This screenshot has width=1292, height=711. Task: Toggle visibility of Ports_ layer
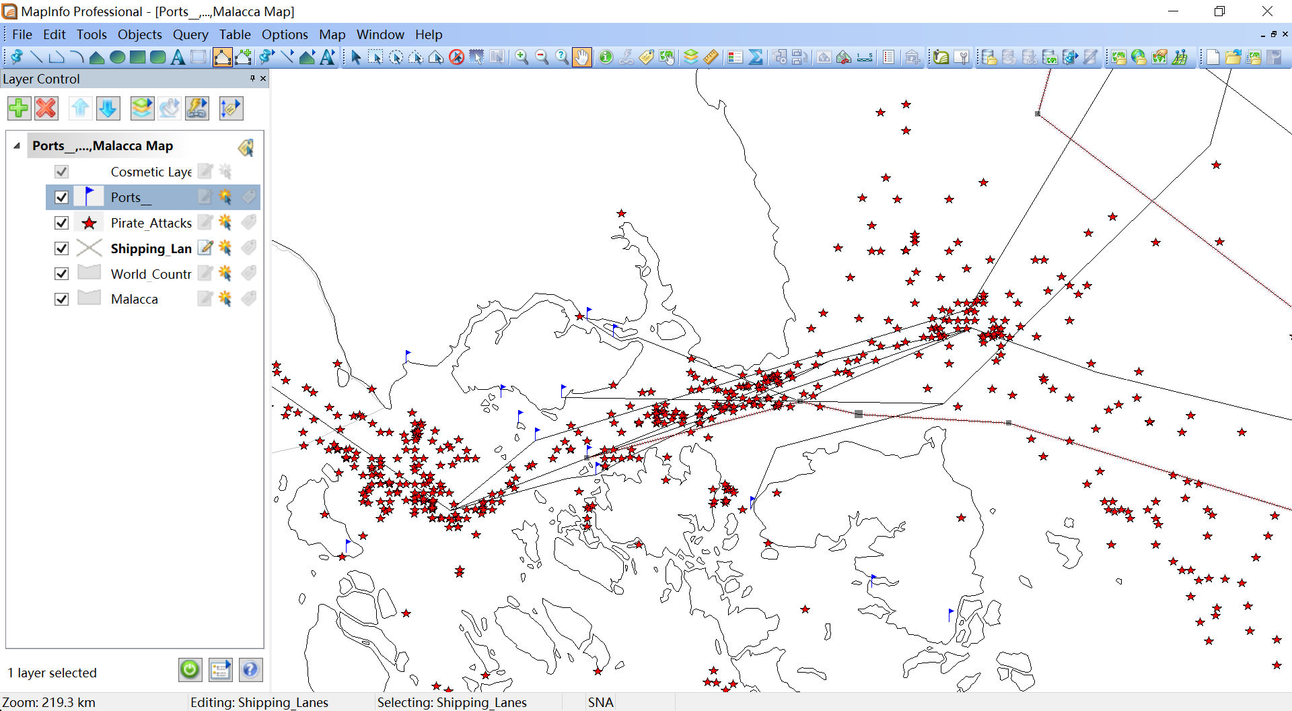(61, 197)
